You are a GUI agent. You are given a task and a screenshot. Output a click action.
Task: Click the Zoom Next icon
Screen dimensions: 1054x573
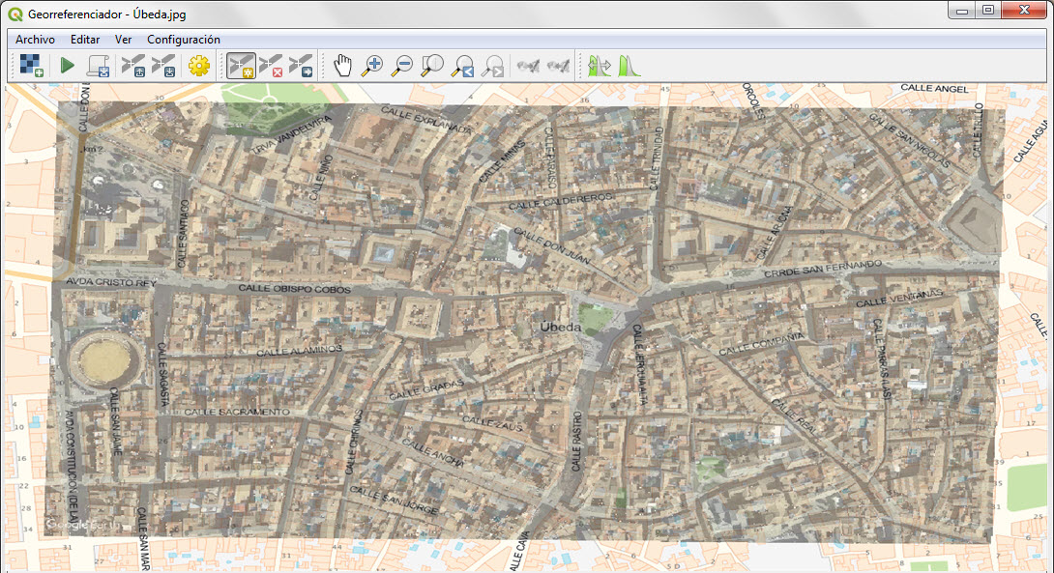pyautogui.click(x=493, y=66)
